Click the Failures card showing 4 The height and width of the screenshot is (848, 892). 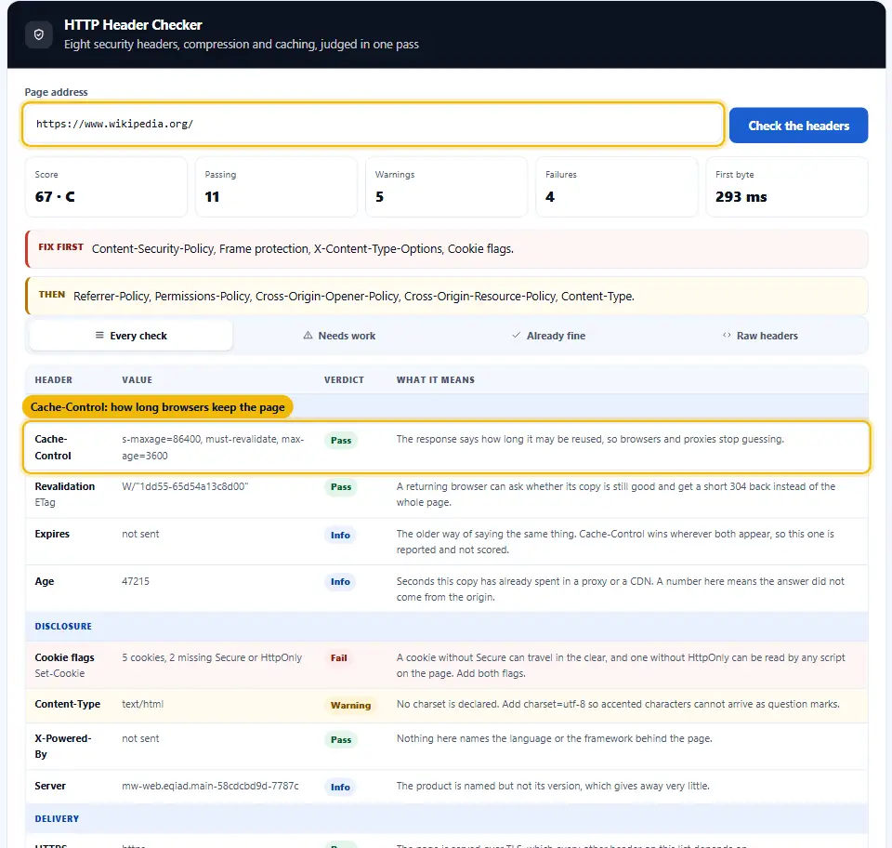[617, 187]
